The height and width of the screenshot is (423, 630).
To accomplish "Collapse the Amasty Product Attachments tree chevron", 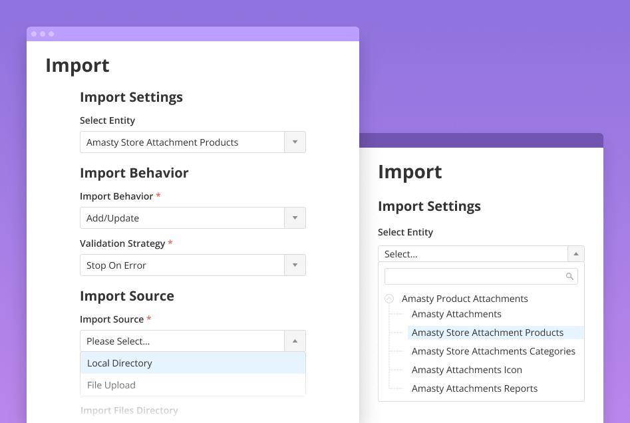I will tap(389, 299).
